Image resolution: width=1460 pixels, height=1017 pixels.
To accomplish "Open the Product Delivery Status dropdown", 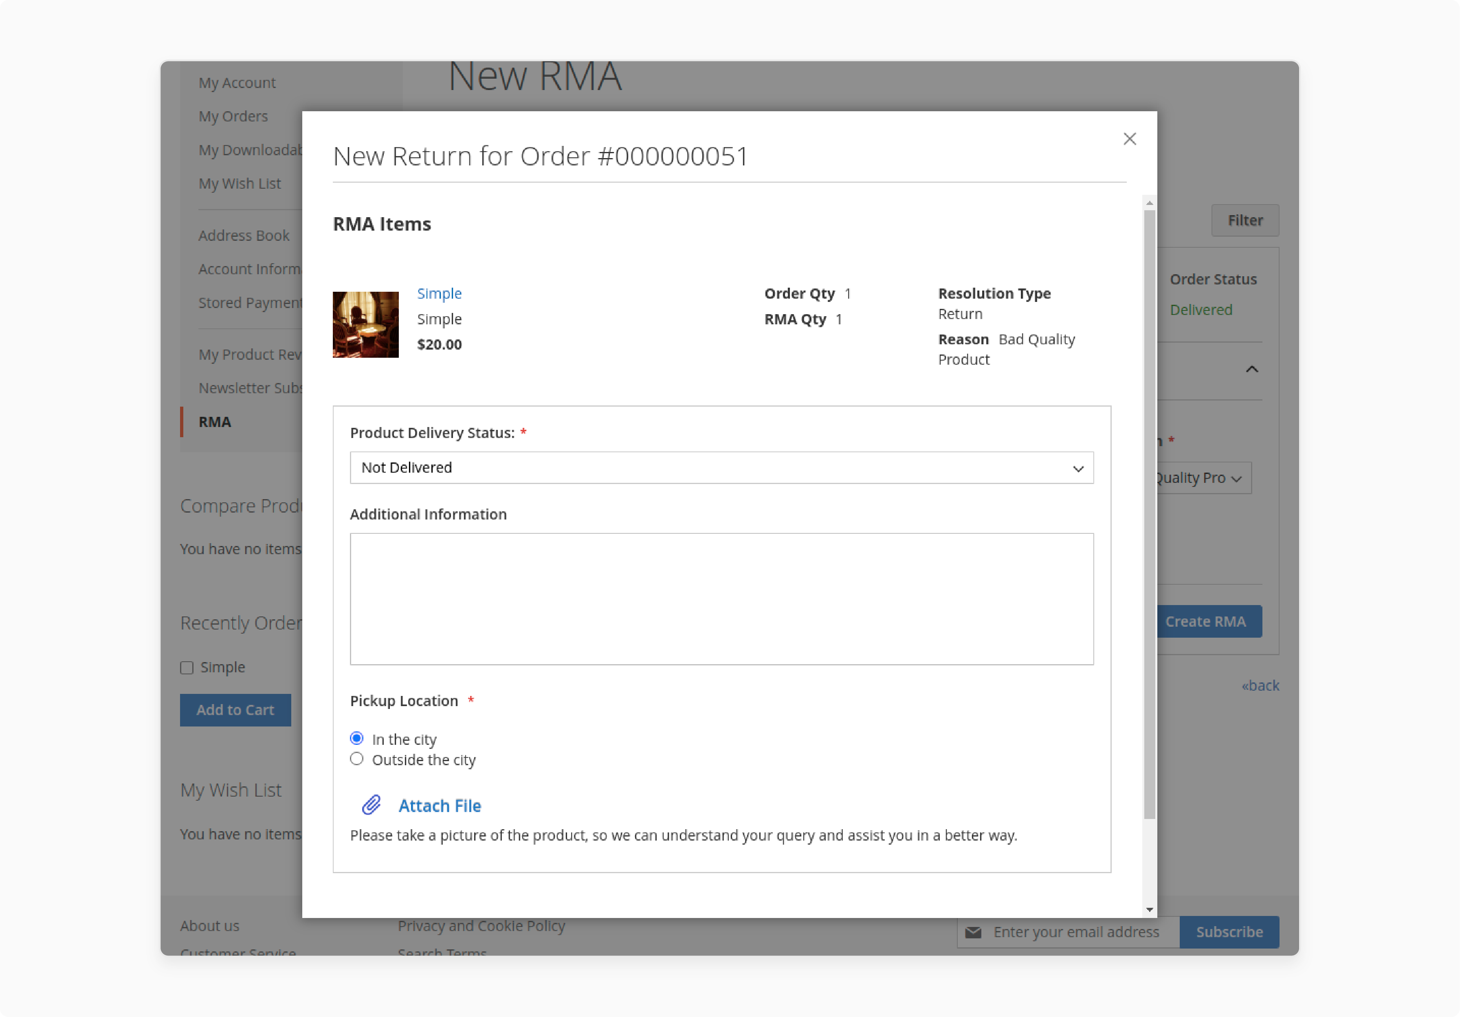I will coord(722,467).
